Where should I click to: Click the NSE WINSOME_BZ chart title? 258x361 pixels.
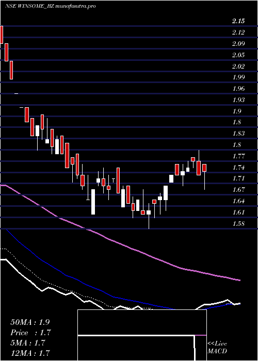pos(51,6)
